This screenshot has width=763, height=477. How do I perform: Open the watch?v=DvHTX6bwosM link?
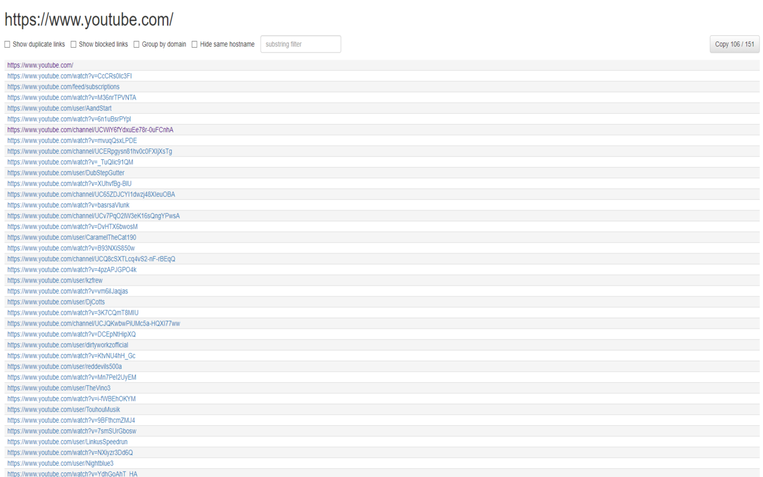tap(73, 227)
